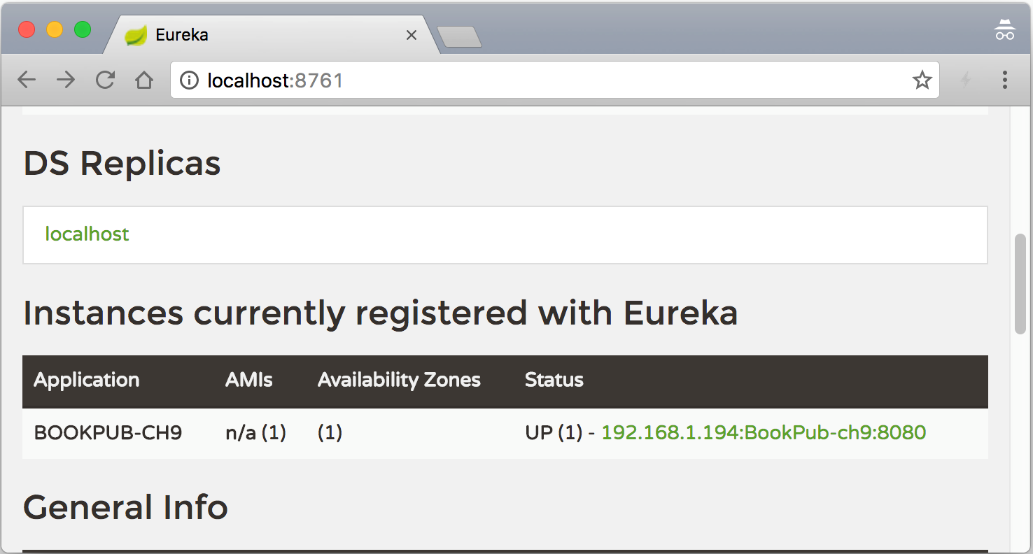The height and width of the screenshot is (554, 1033).
Task: Click the incognito icon at top right
Action: (1005, 30)
